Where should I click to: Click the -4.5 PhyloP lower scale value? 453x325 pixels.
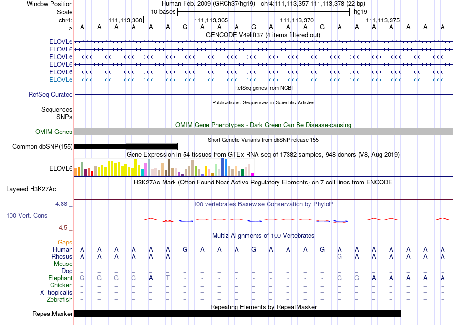pos(62,228)
